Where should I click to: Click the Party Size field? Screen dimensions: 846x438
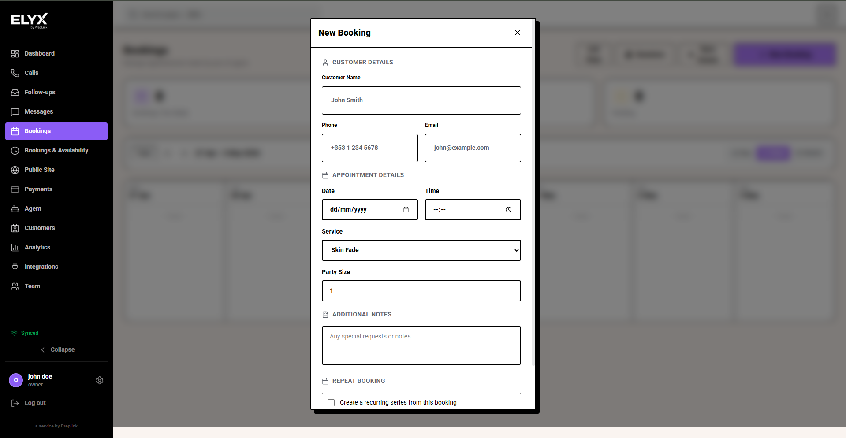tap(421, 291)
